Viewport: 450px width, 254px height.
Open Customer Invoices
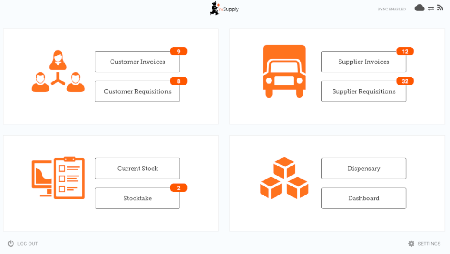point(137,62)
